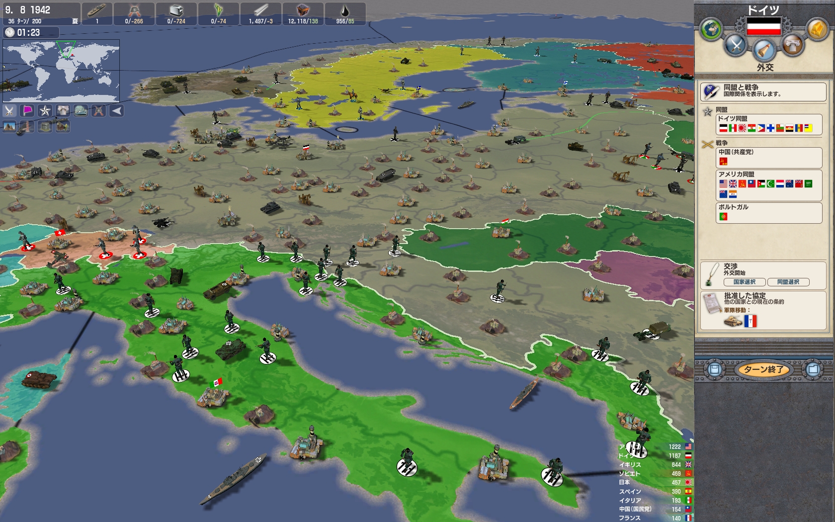Viewport: 835px width, 522px height.
Task: Toggle the mountain terrain map overlay
Action: click(9, 127)
